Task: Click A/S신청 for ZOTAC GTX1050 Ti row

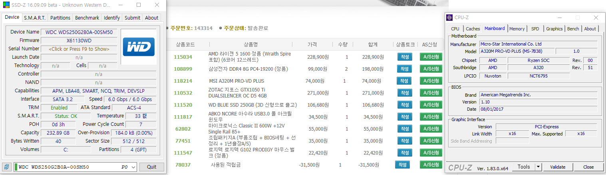Action: coord(431,93)
